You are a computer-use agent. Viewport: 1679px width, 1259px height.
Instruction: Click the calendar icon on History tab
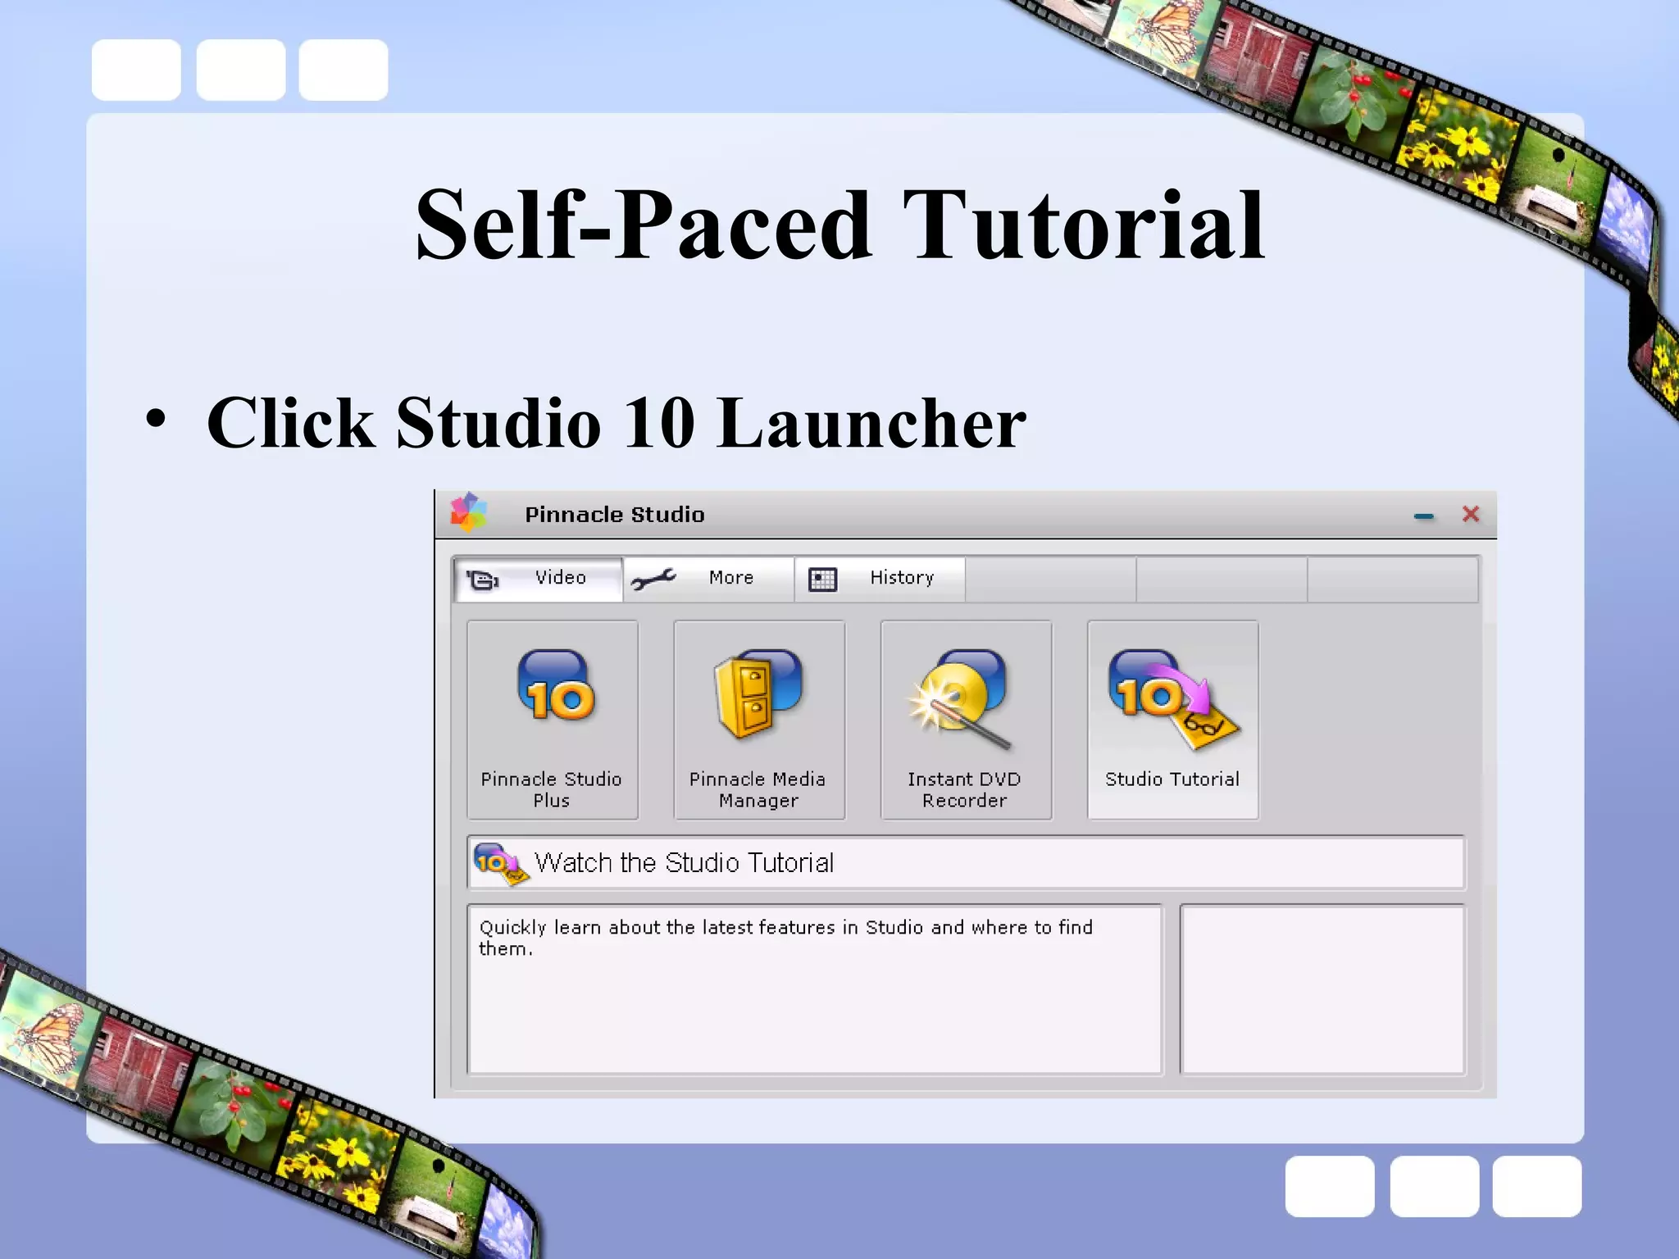point(822,580)
